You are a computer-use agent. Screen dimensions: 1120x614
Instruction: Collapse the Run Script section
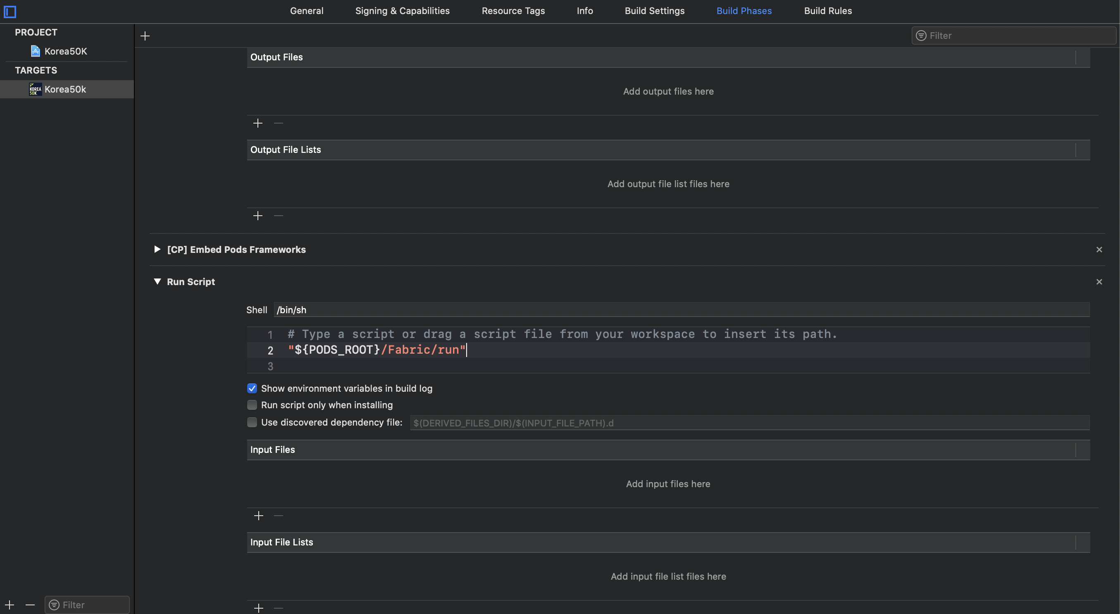(x=157, y=281)
